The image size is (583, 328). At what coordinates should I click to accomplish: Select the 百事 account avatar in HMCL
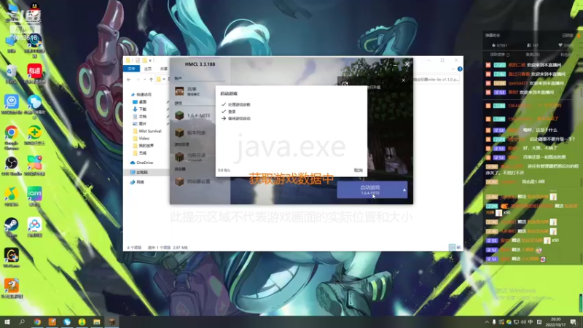[179, 90]
